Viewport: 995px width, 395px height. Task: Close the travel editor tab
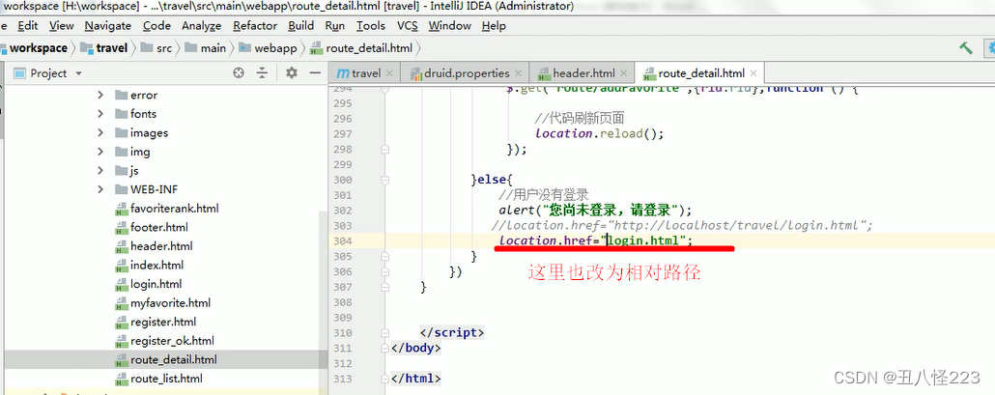(389, 72)
